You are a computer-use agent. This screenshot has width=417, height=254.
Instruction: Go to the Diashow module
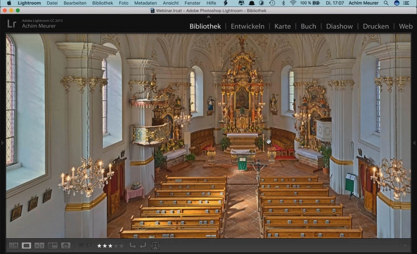(x=339, y=26)
